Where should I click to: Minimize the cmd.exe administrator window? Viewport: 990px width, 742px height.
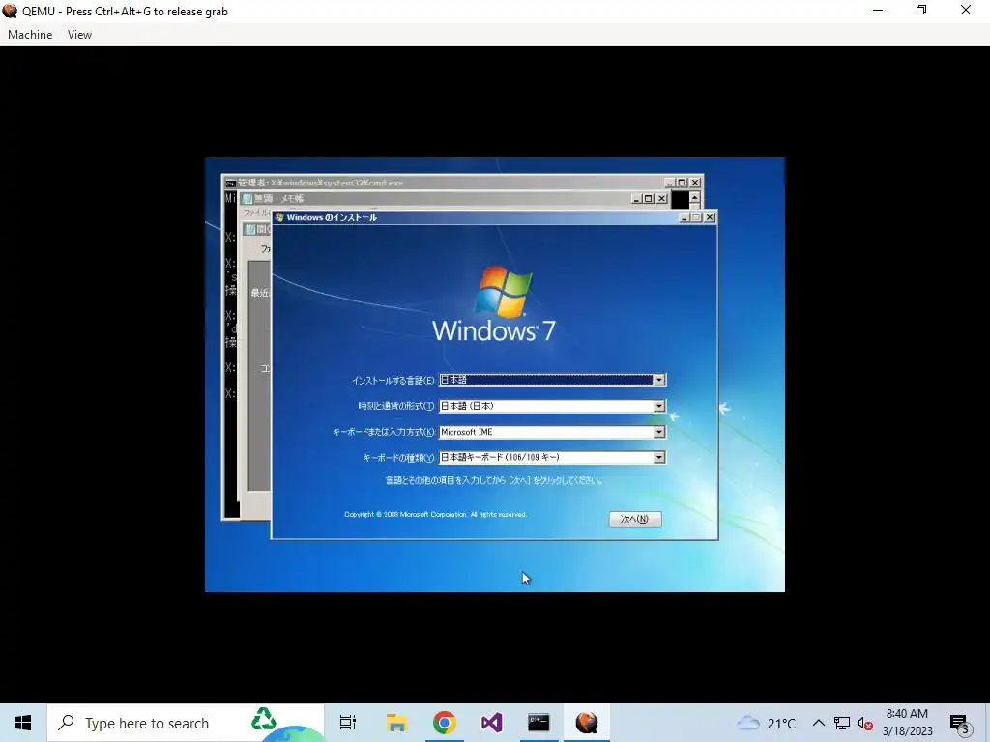point(670,183)
